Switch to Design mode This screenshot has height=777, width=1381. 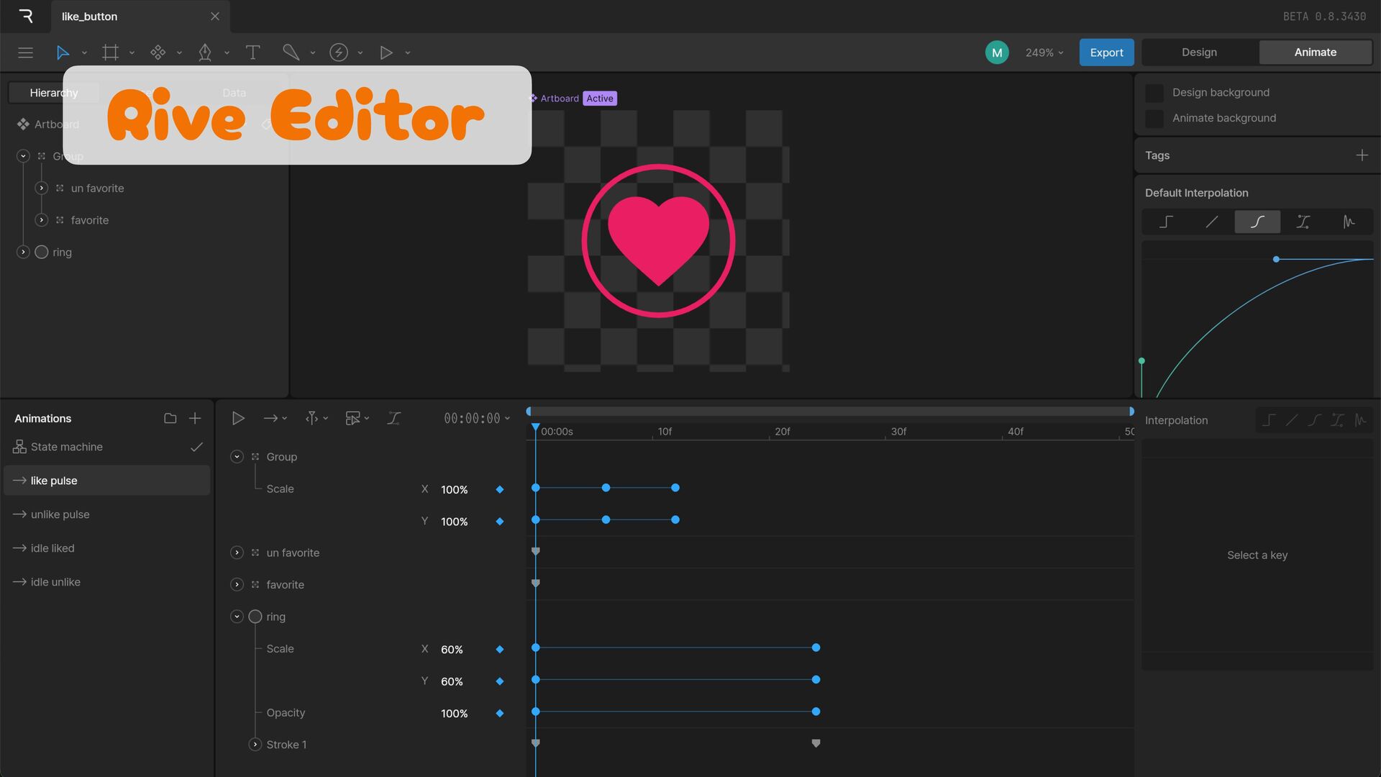(x=1200, y=53)
